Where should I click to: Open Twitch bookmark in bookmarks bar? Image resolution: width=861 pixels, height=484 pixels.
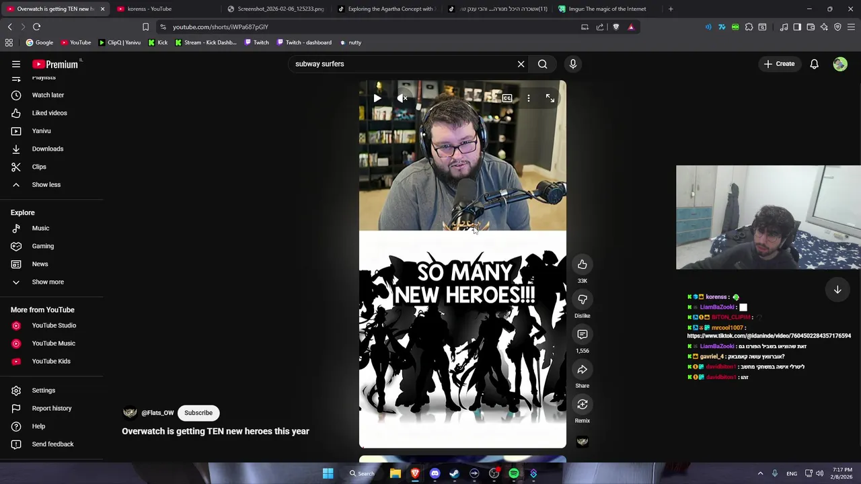[x=256, y=42]
